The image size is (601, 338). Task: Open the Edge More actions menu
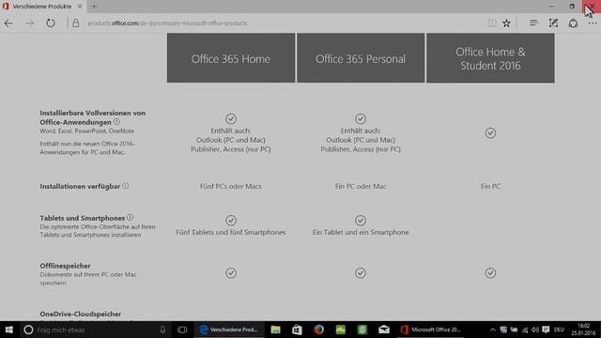(x=593, y=23)
